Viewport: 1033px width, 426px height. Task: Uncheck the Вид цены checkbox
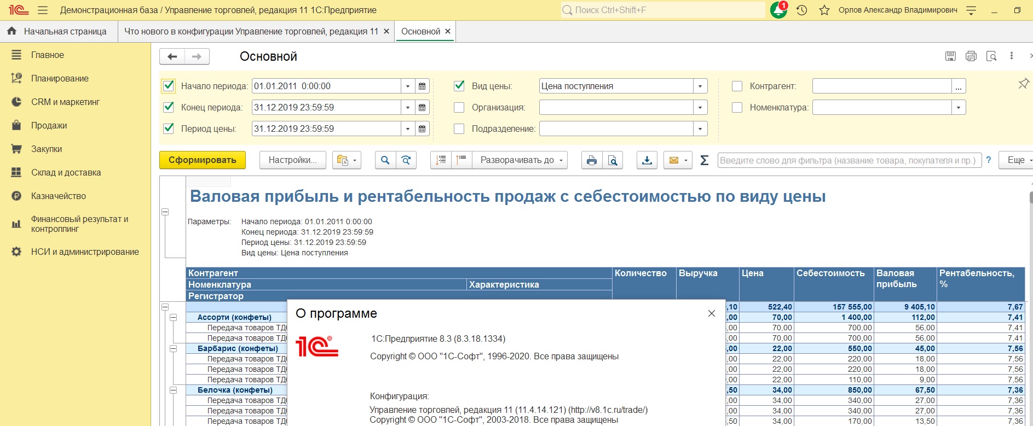pos(459,86)
